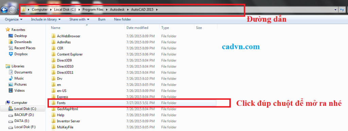Open the Organize dropdown menu
The width and height of the screenshot is (348, 131).
tap(14, 19)
